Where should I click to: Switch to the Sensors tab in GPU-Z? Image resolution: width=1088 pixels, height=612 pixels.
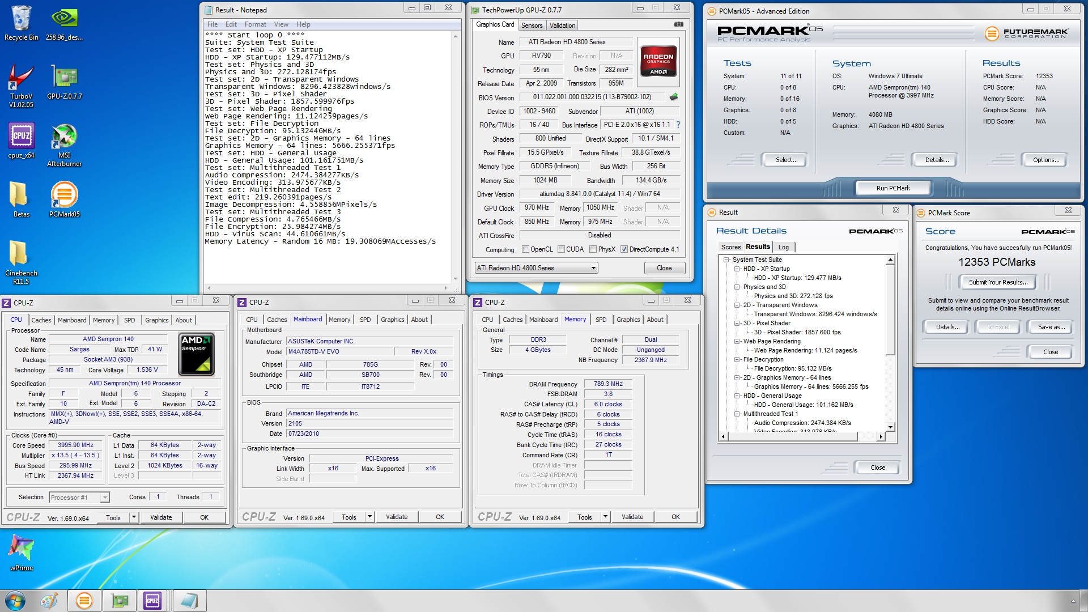(532, 25)
